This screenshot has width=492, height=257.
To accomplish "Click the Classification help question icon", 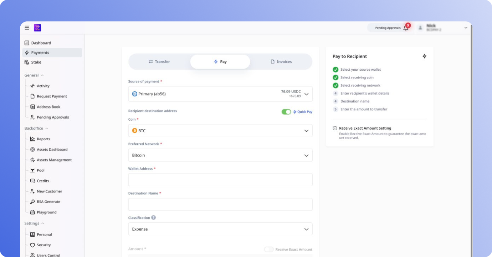I will point(153,218).
